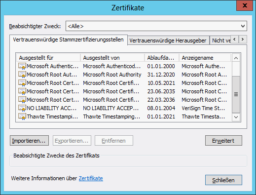Click certificate icon of NO LIABILITY ACC... row
Screen dimensions: 256x195
(x=22, y=108)
